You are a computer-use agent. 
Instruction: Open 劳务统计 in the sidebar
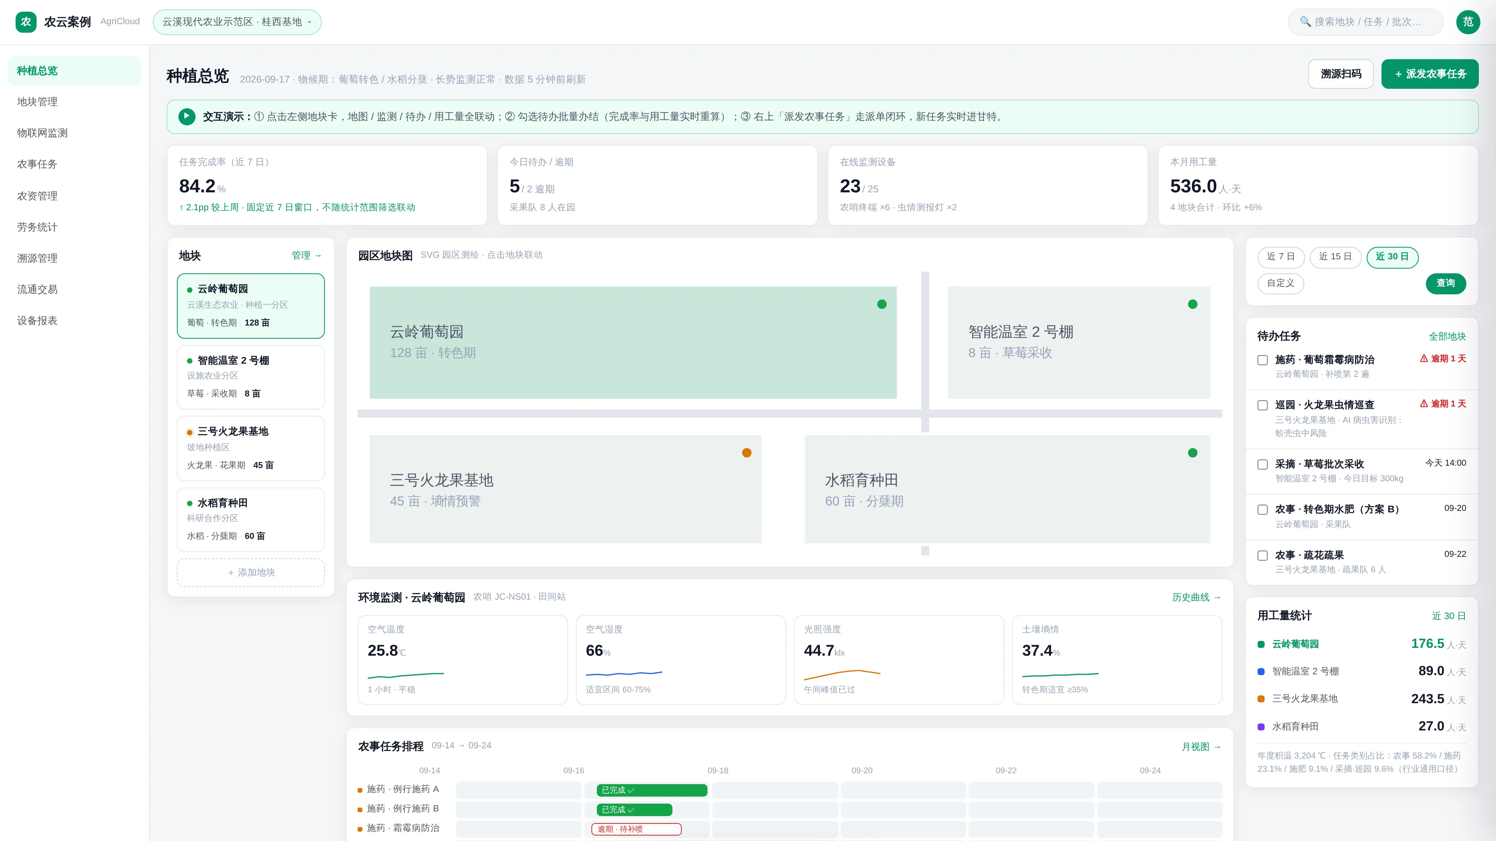pyautogui.click(x=74, y=227)
